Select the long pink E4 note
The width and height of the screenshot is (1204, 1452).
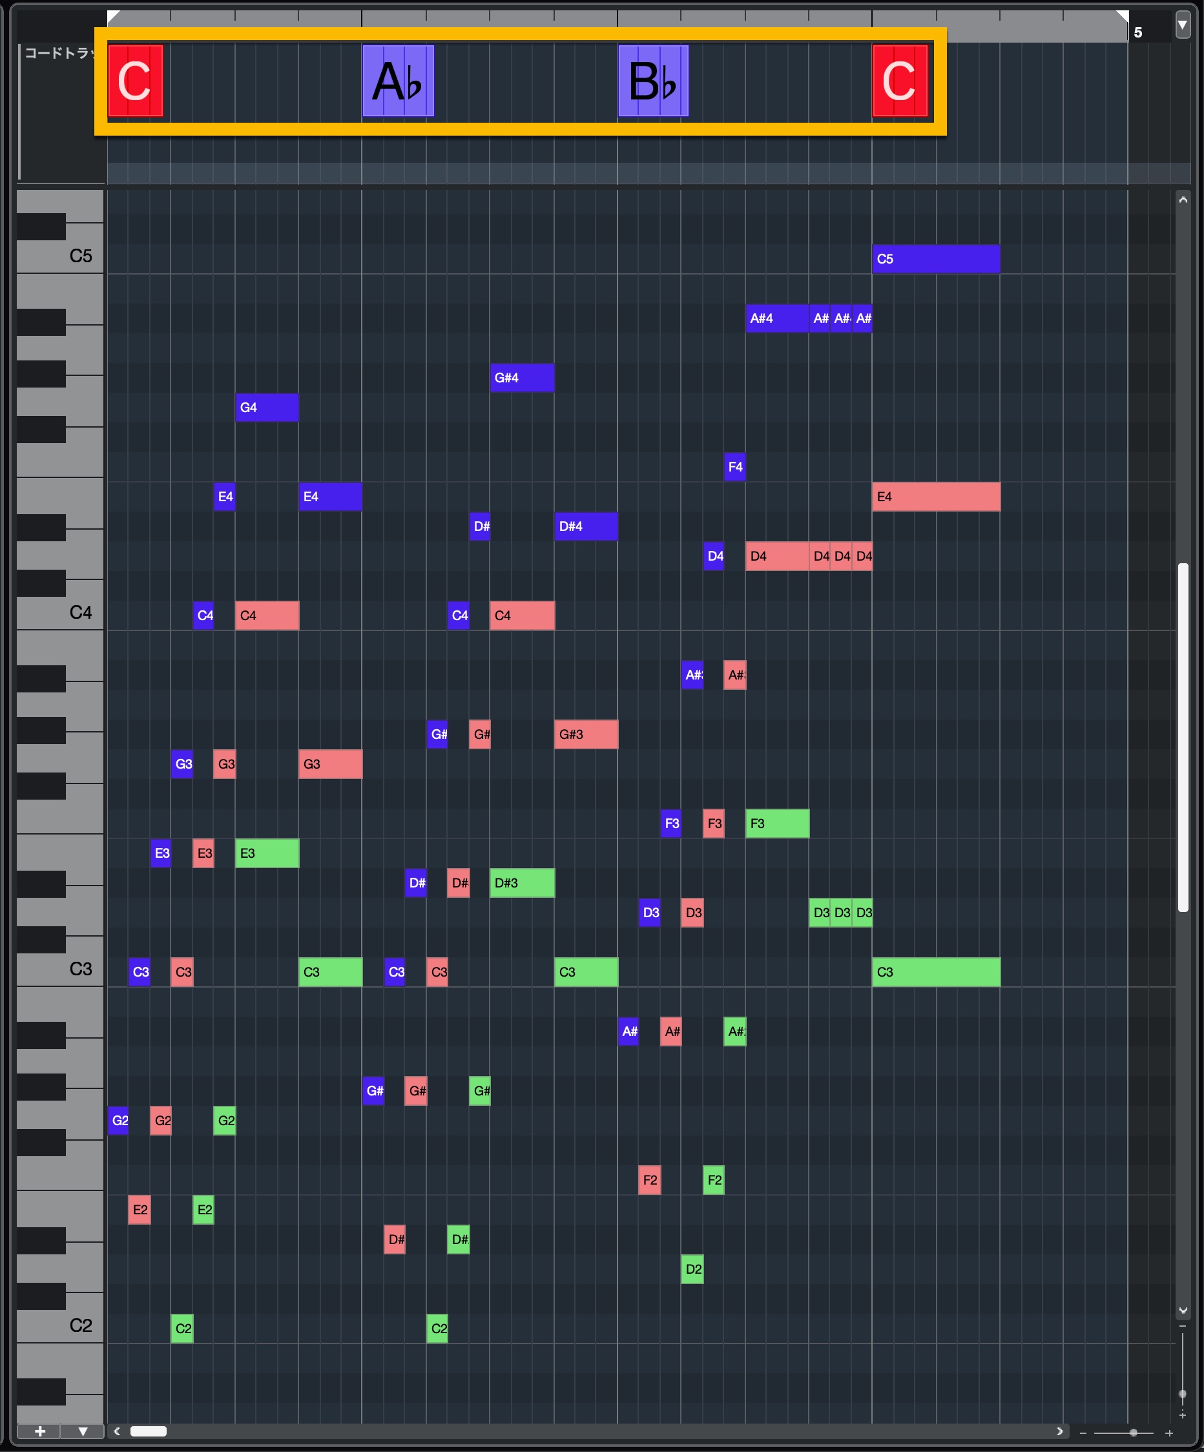[x=937, y=497]
